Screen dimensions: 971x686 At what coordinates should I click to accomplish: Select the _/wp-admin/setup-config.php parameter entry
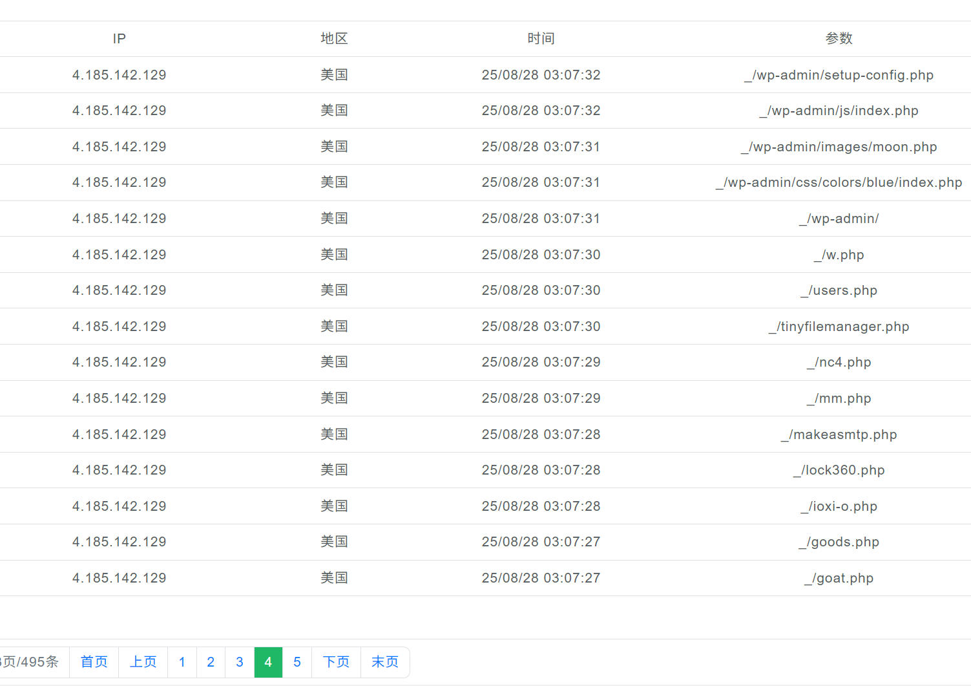click(x=839, y=74)
